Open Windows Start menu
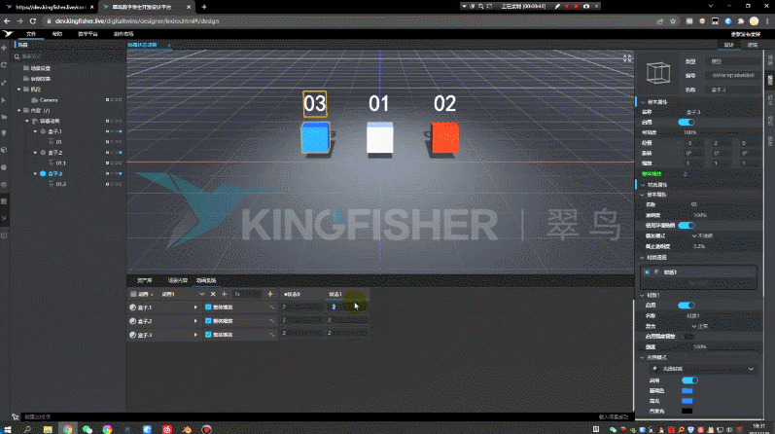 coord(8,429)
